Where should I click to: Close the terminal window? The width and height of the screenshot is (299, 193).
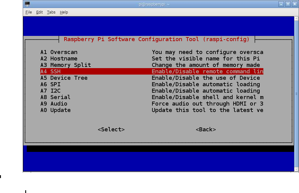click(x=295, y=4)
